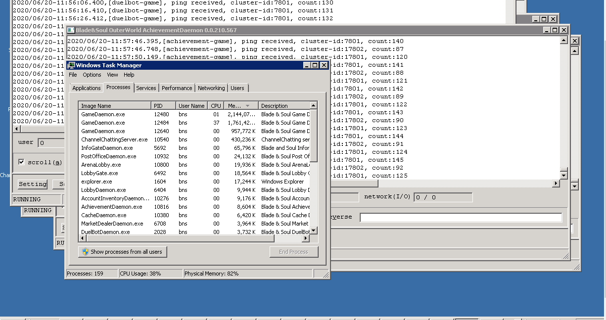Viewport: 606px width, 320px height.
Task: Click Show processes from all users
Action: (123, 252)
